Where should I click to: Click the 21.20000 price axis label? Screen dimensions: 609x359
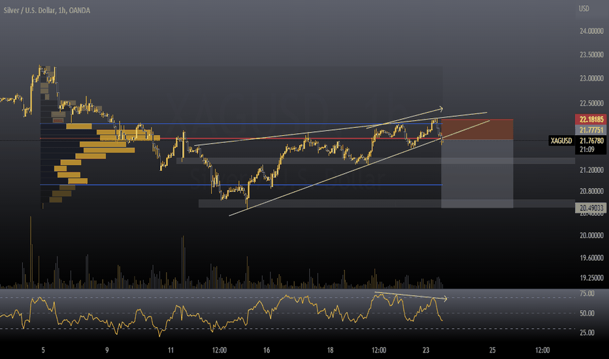(591, 170)
